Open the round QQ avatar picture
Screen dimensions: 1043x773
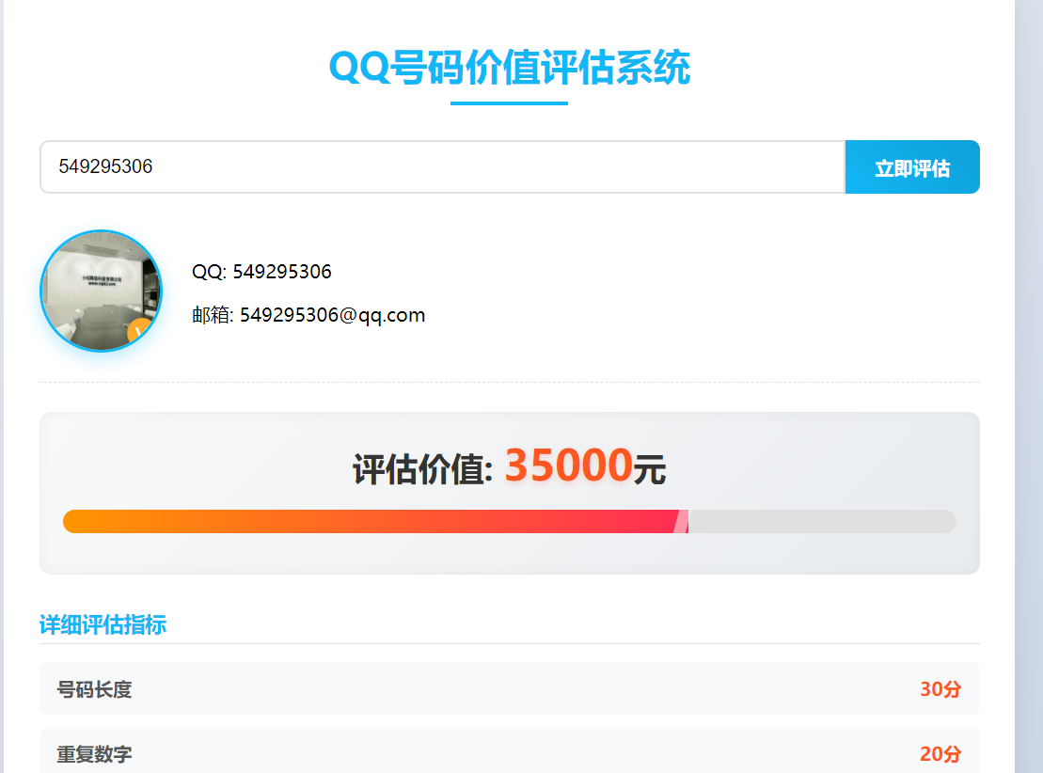[102, 291]
